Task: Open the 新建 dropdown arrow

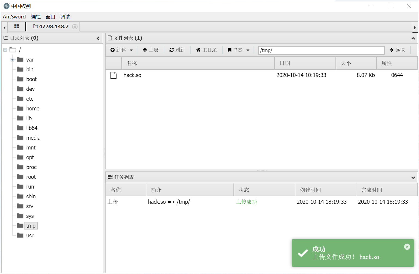Action: tap(131, 50)
